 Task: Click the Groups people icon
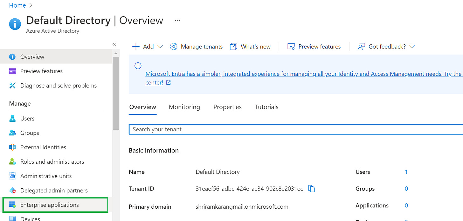click(x=12, y=133)
